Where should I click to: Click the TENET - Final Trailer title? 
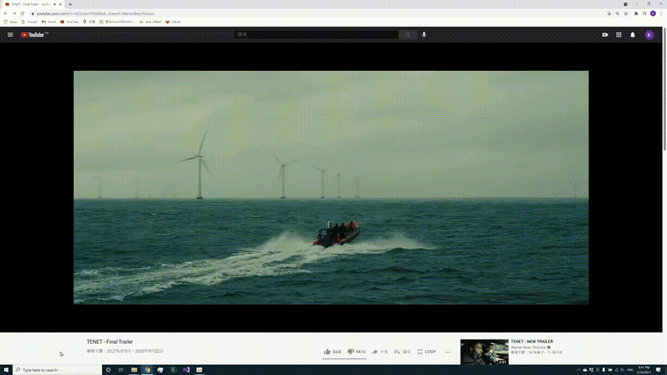click(x=110, y=342)
